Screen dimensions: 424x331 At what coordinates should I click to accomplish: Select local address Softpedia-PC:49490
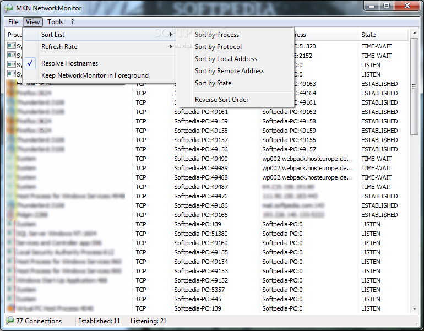(201, 159)
